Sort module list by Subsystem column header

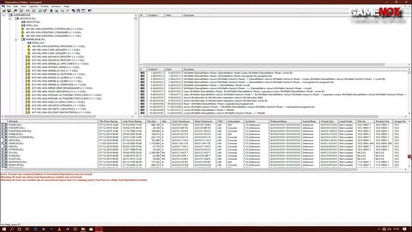(235, 121)
